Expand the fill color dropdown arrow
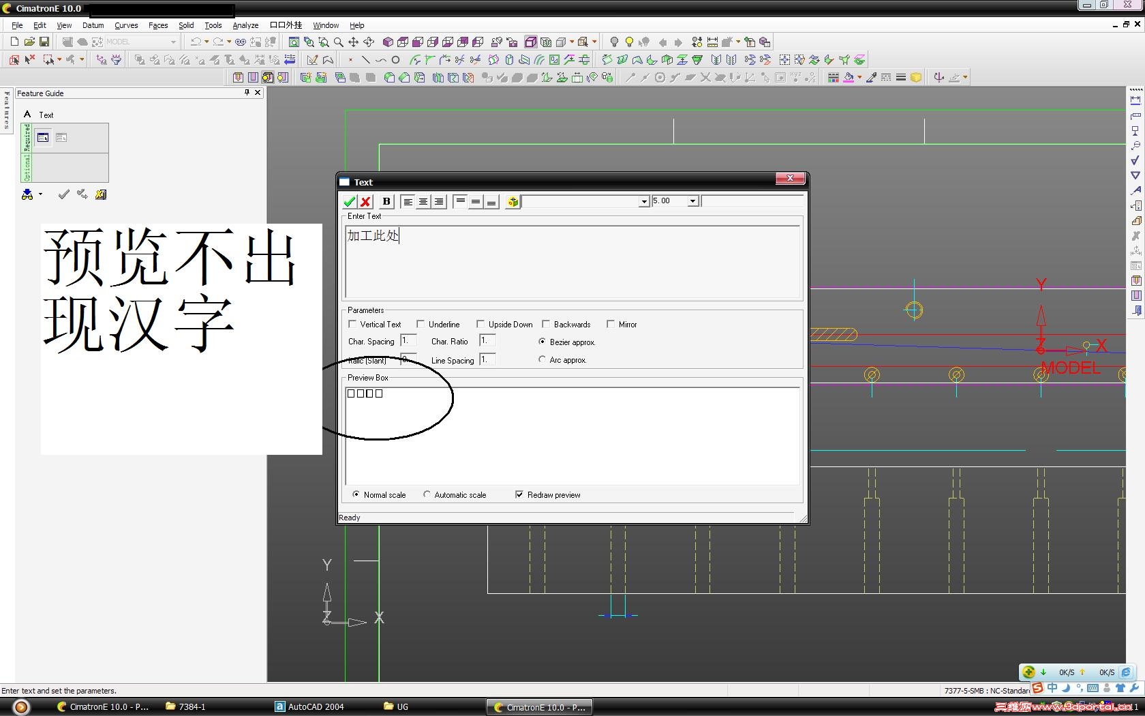 click(859, 77)
